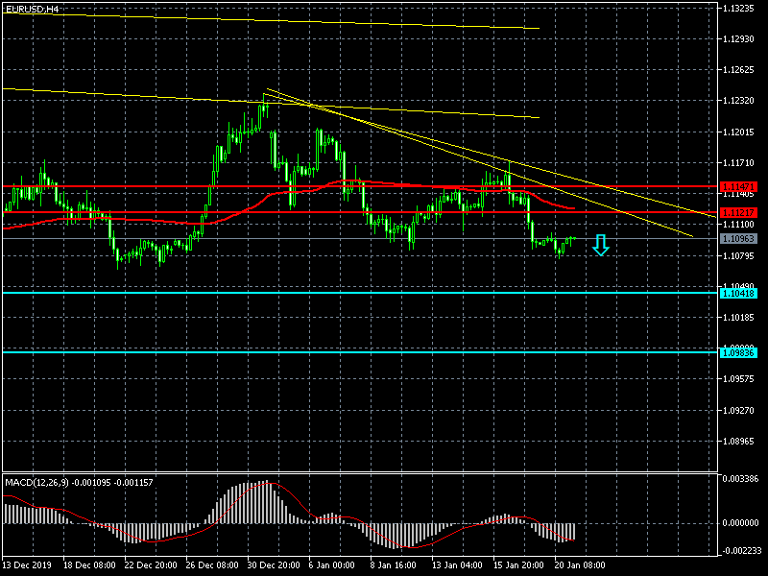Image resolution: width=768 pixels, height=576 pixels.
Task: Click the cyan down arrow marker
Action: pyautogui.click(x=601, y=246)
